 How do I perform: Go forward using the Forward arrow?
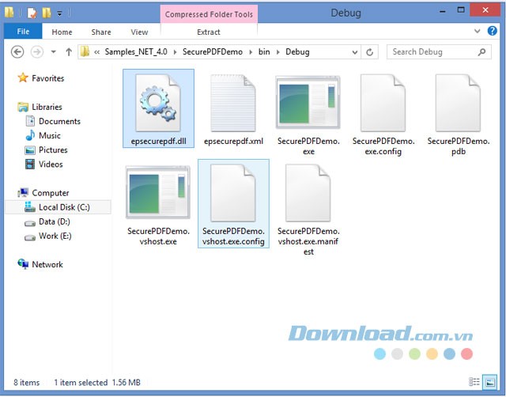point(37,52)
